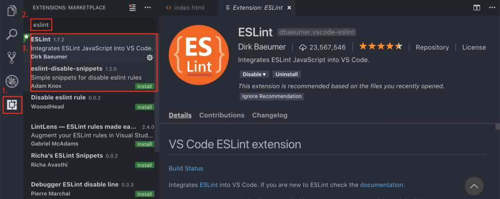Open the Repository link
Screen dimensions: 500x199
coord(432,47)
